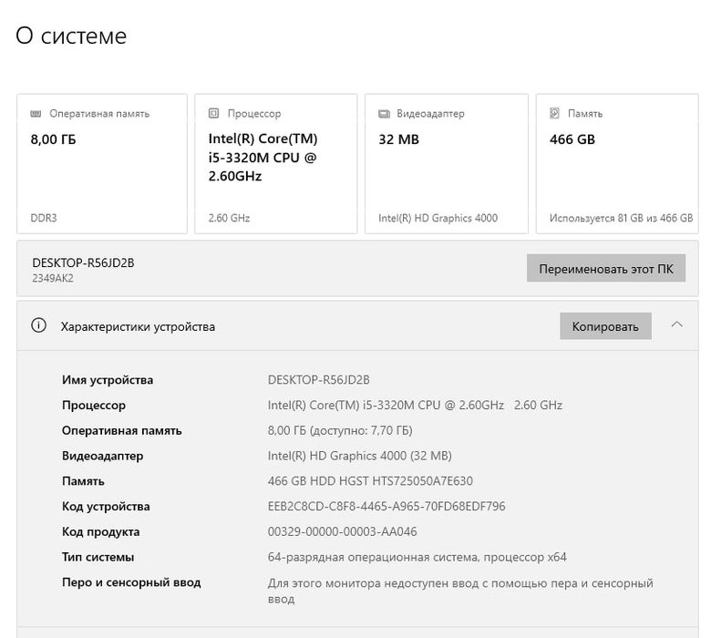This screenshot has width=711, height=638.
Task: Select '8,00 ГБ (доступно: 7,70 ГБ)' value
Action: click(340, 430)
